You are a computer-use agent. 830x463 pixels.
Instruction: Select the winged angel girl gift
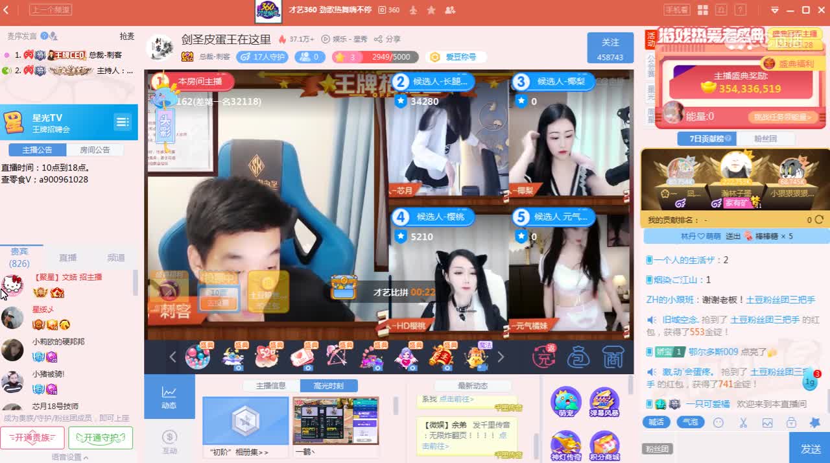406,357
